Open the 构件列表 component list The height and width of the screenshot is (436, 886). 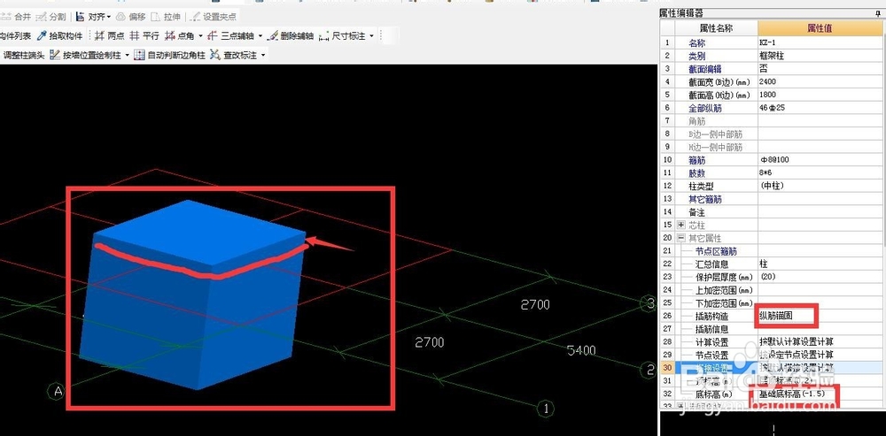pyautogui.click(x=15, y=36)
